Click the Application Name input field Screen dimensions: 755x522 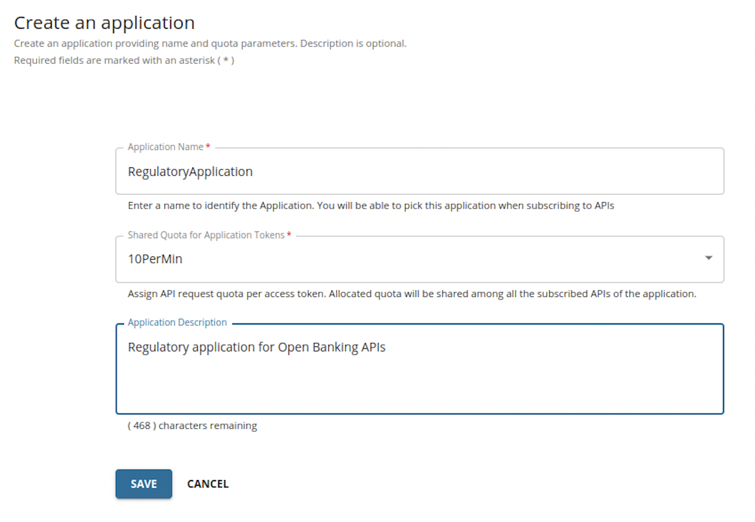point(419,171)
